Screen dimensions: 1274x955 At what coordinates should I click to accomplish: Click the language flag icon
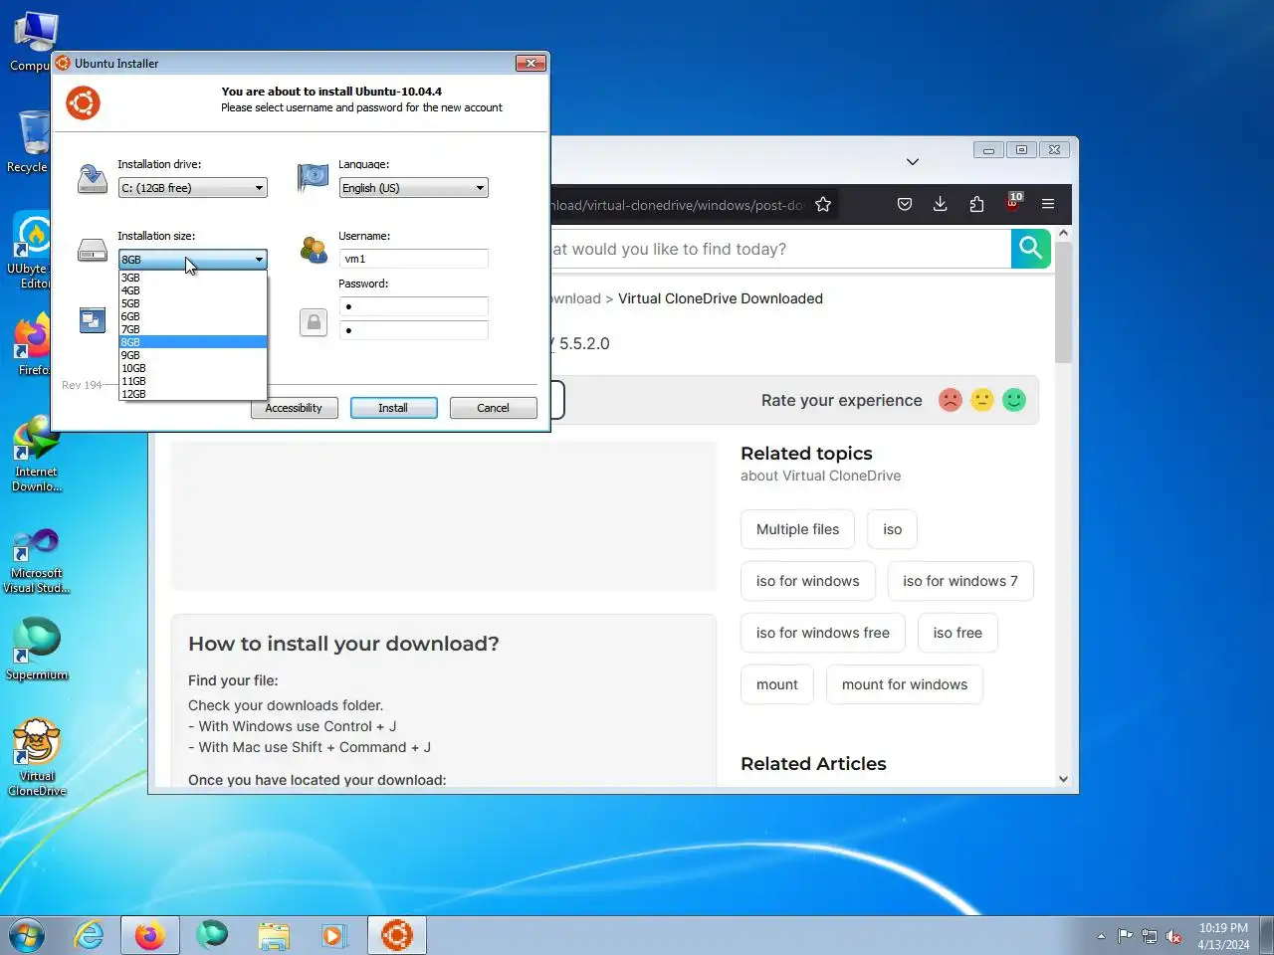314,177
